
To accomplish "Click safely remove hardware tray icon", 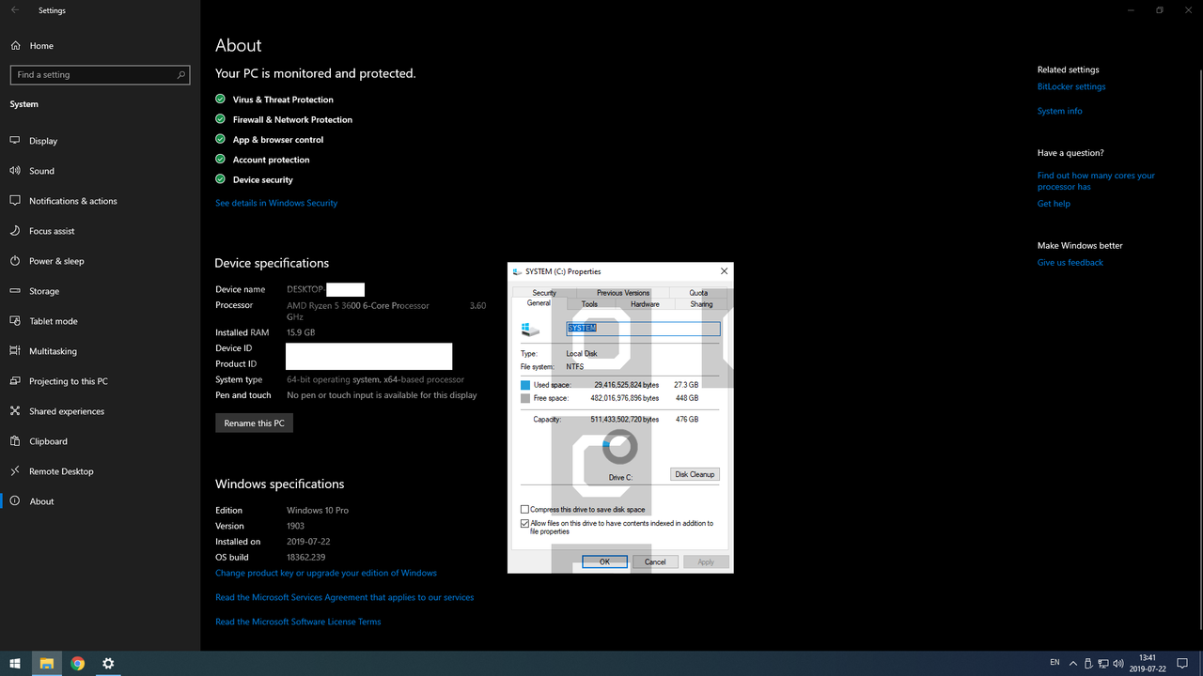I will (x=1088, y=664).
